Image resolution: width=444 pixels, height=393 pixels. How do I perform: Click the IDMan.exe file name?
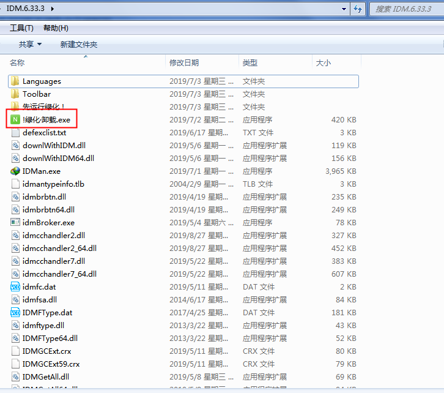42,171
